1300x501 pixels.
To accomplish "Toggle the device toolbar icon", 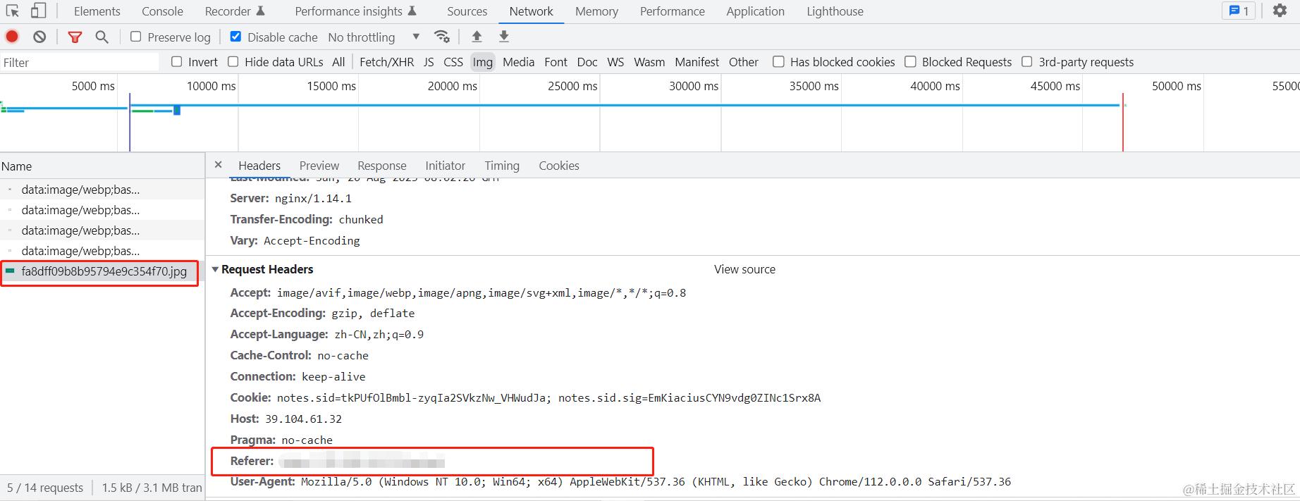I will pos(38,11).
